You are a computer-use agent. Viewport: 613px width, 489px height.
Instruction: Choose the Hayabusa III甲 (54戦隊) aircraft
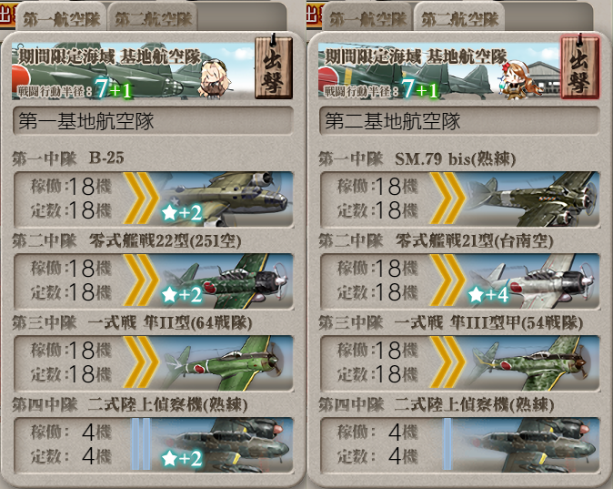[460, 363]
